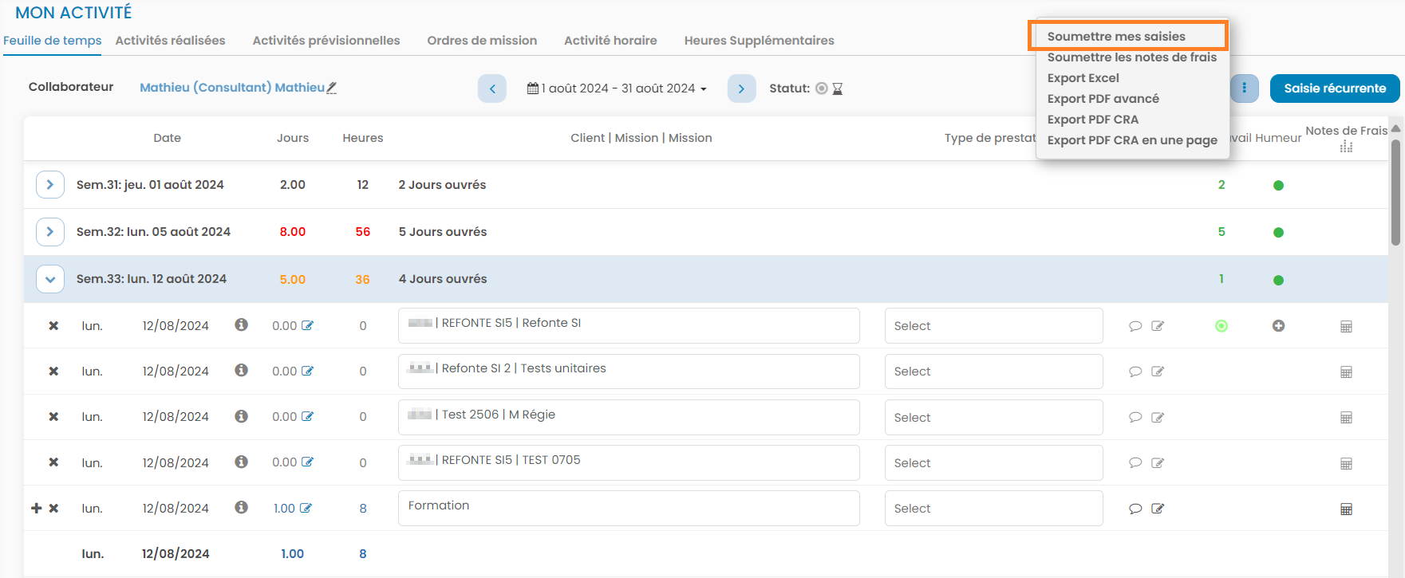Expand week Sem.31 row
1405x578 pixels.
pos(50,185)
